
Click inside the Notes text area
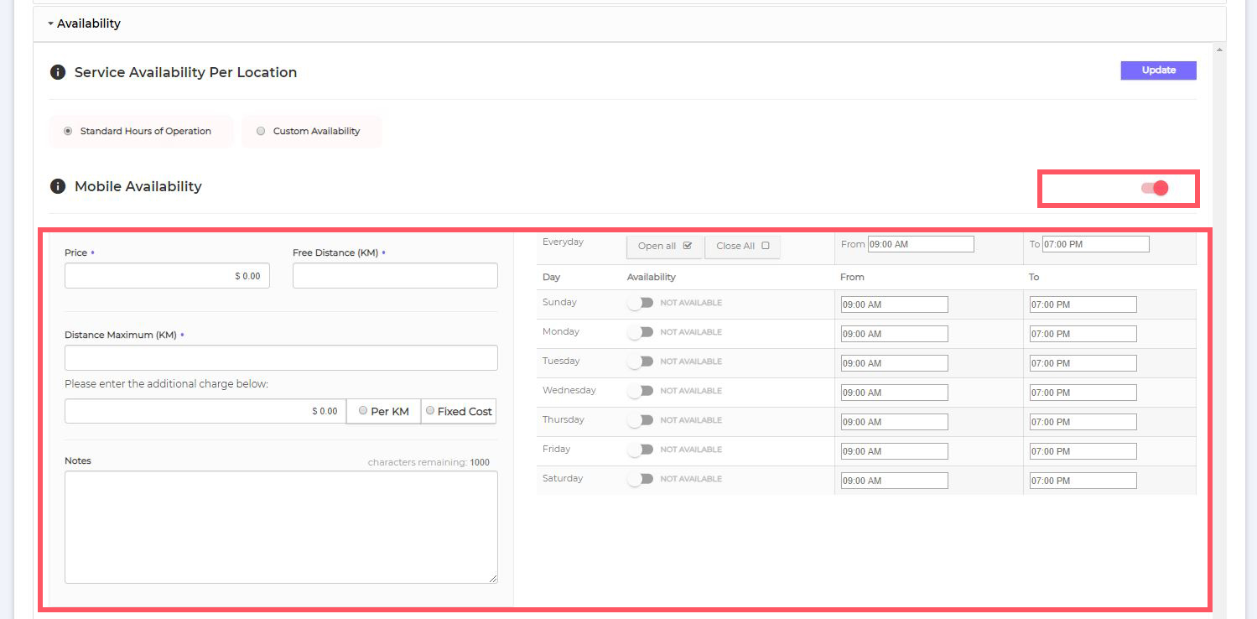pyautogui.click(x=281, y=527)
